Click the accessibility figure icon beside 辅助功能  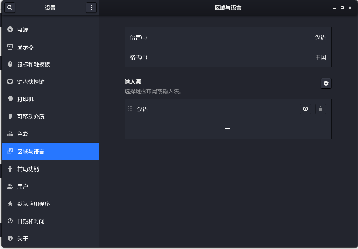coord(10,169)
